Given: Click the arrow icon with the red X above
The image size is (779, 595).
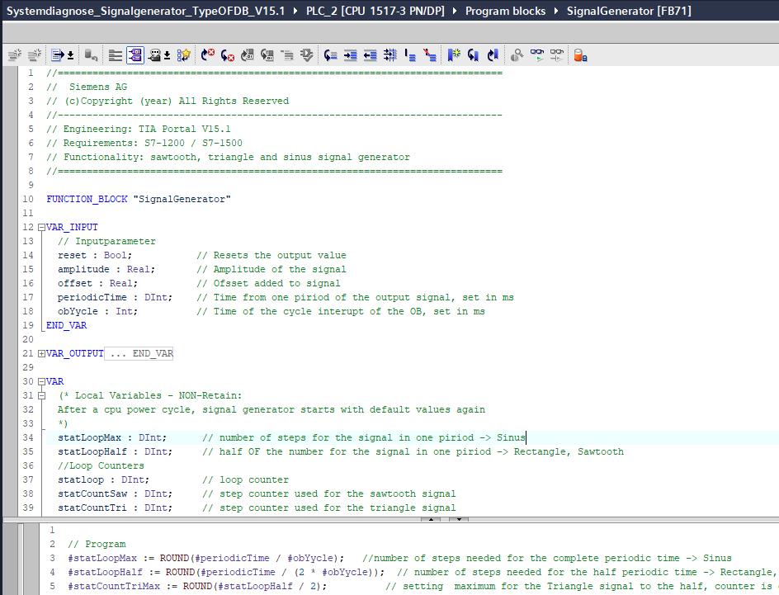Looking at the screenshot, I should pyautogui.click(x=208, y=55).
